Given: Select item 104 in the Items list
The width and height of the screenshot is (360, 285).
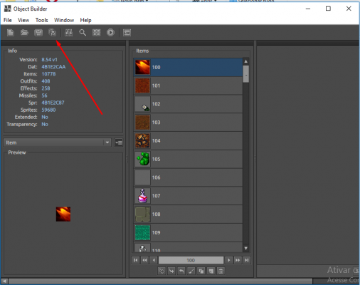Looking at the screenshot, I should 188,140.
